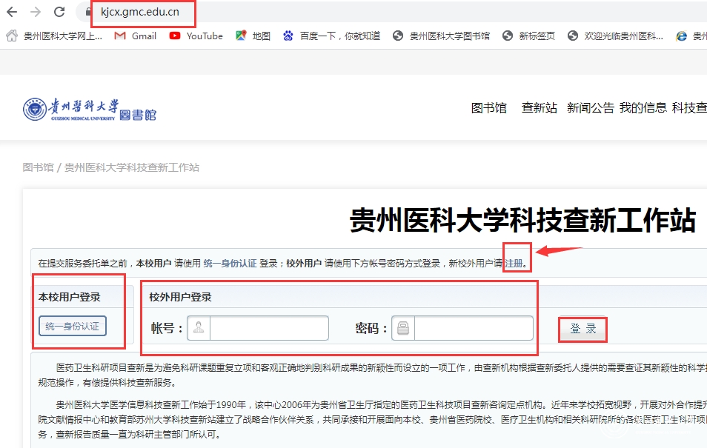The width and height of the screenshot is (707, 448).
Task: Open 我的信息 in the navigation menu
Action: (x=643, y=108)
